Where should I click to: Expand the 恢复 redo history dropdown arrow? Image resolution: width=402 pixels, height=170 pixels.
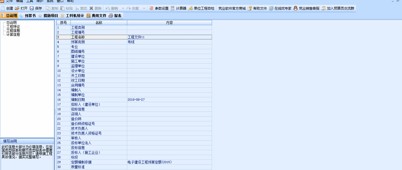[x=144, y=8]
